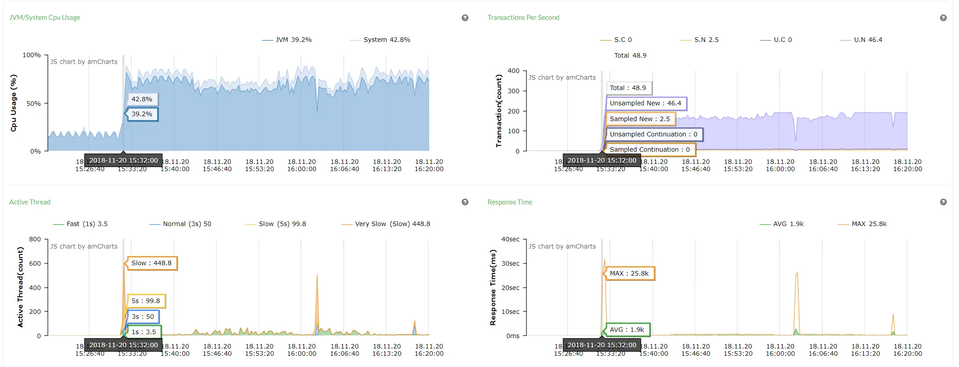Open help icon for Response Time chart

click(x=943, y=202)
